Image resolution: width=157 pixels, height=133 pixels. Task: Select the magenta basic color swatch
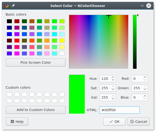[17, 53]
